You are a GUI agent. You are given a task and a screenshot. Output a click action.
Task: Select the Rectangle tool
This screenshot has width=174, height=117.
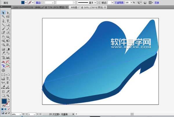coord(8,25)
